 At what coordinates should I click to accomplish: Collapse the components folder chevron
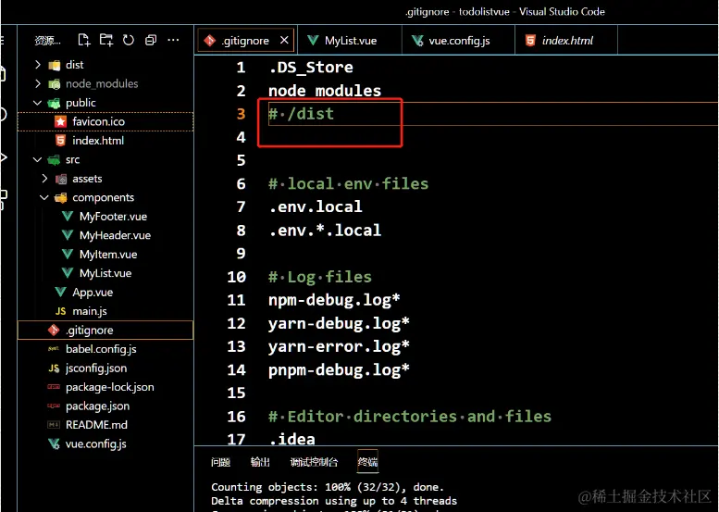pyautogui.click(x=44, y=198)
